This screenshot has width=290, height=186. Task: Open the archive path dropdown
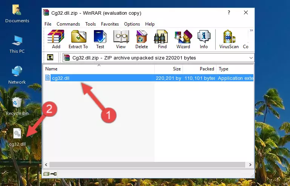point(251,58)
